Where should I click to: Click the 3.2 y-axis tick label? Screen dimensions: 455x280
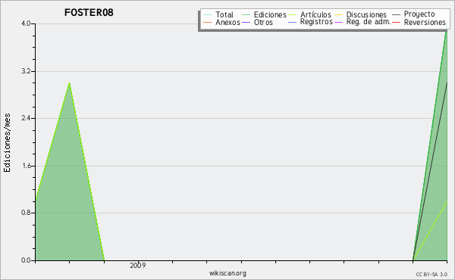[26, 71]
